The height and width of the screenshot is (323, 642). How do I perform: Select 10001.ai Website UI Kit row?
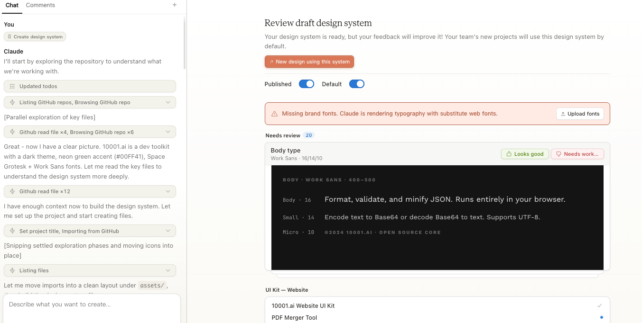coord(437,305)
